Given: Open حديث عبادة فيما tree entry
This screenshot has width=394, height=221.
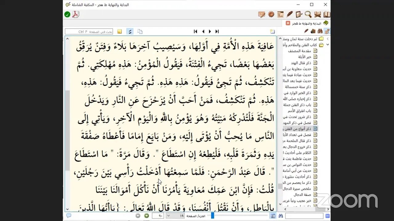Looking at the screenshot, I should (x=297, y=75).
